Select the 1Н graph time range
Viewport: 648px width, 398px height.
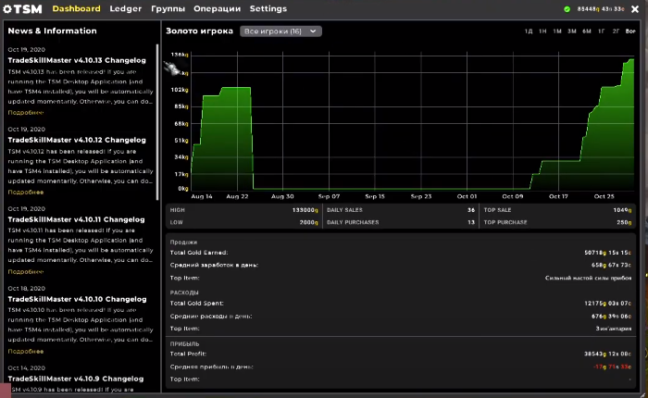point(542,31)
